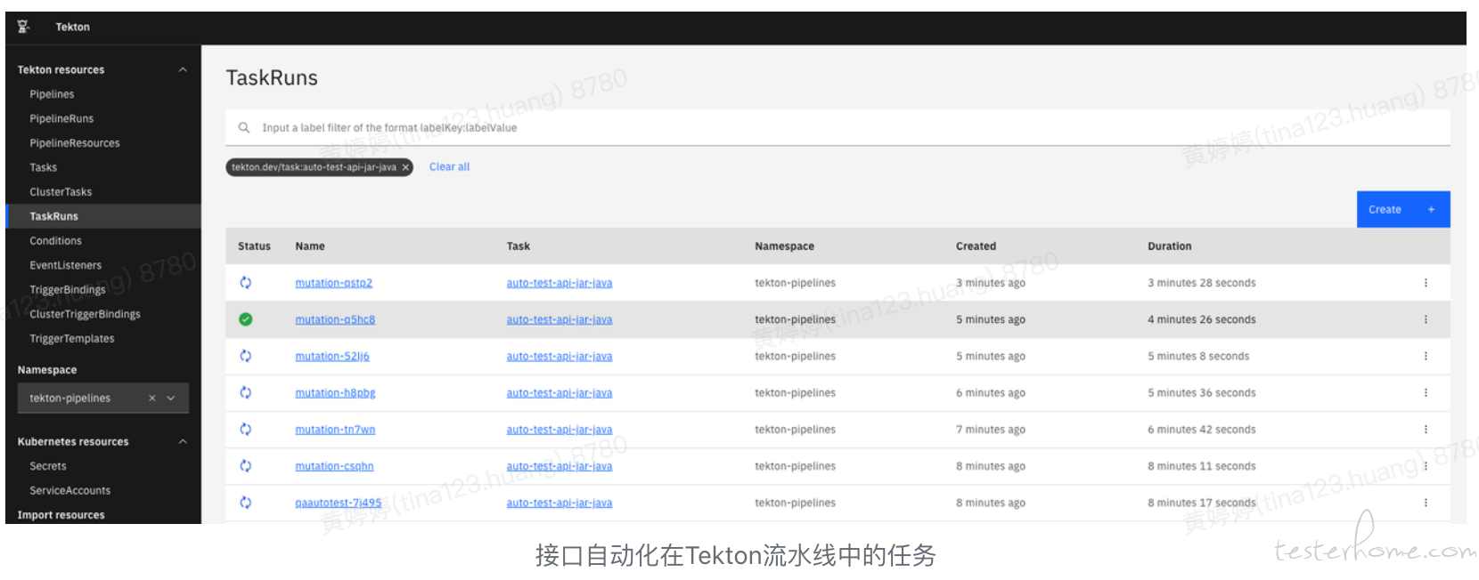1479x580 pixels.
Task: Open the overflow menu for mutation-qstp2
Action: tap(1426, 283)
